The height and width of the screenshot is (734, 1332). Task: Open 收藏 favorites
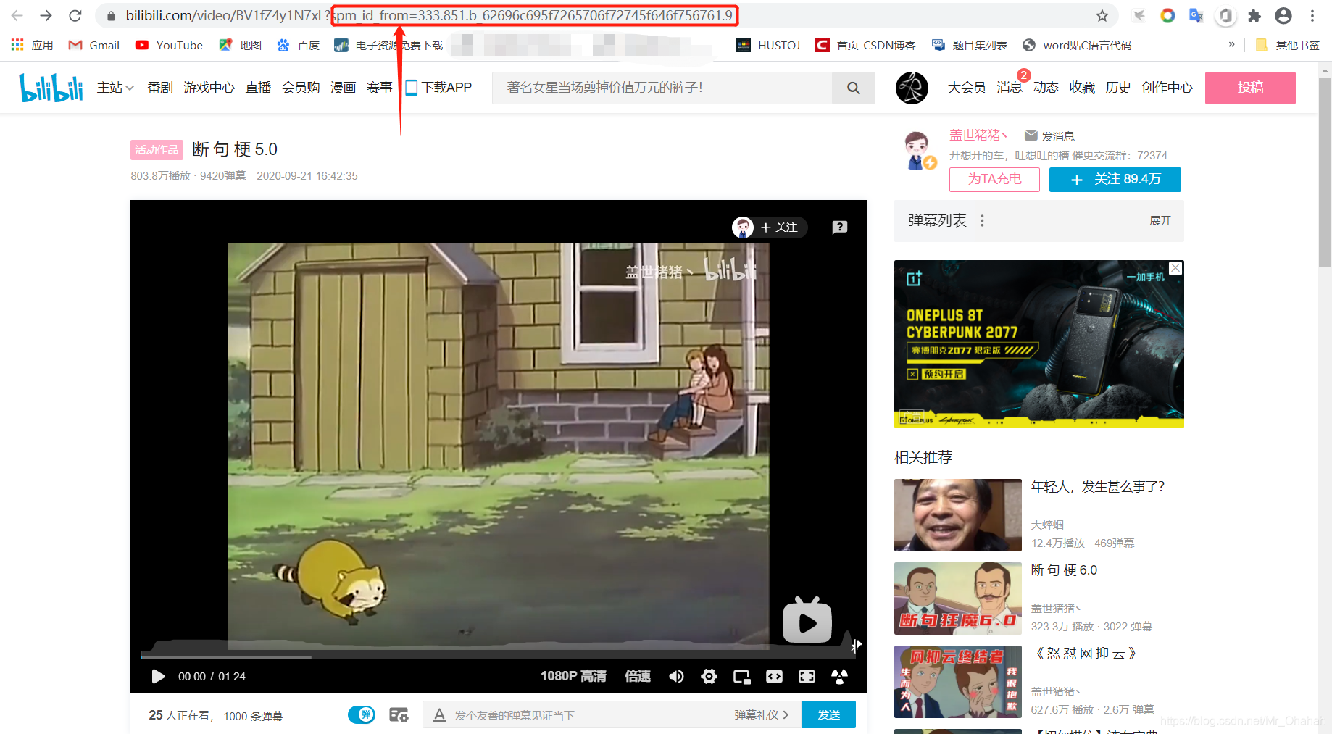[1082, 88]
